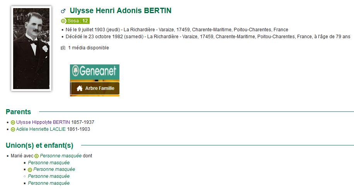Open the portrait photo of Ulysse Bertin
Image resolution: width=354 pixels, height=189 pixels.
coord(31,49)
